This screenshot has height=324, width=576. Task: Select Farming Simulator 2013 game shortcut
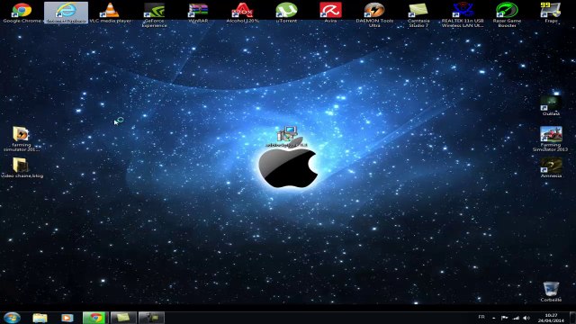(x=551, y=139)
